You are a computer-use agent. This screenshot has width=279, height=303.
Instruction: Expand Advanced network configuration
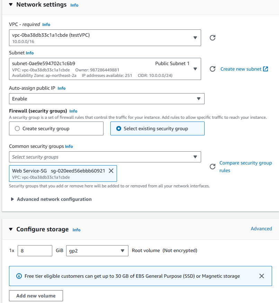pyautogui.click(x=51, y=199)
